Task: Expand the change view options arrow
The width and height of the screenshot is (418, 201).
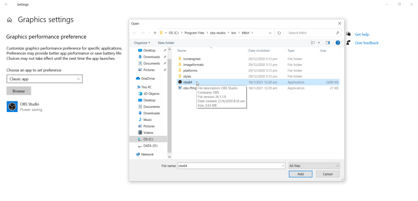Action: (x=318, y=43)
